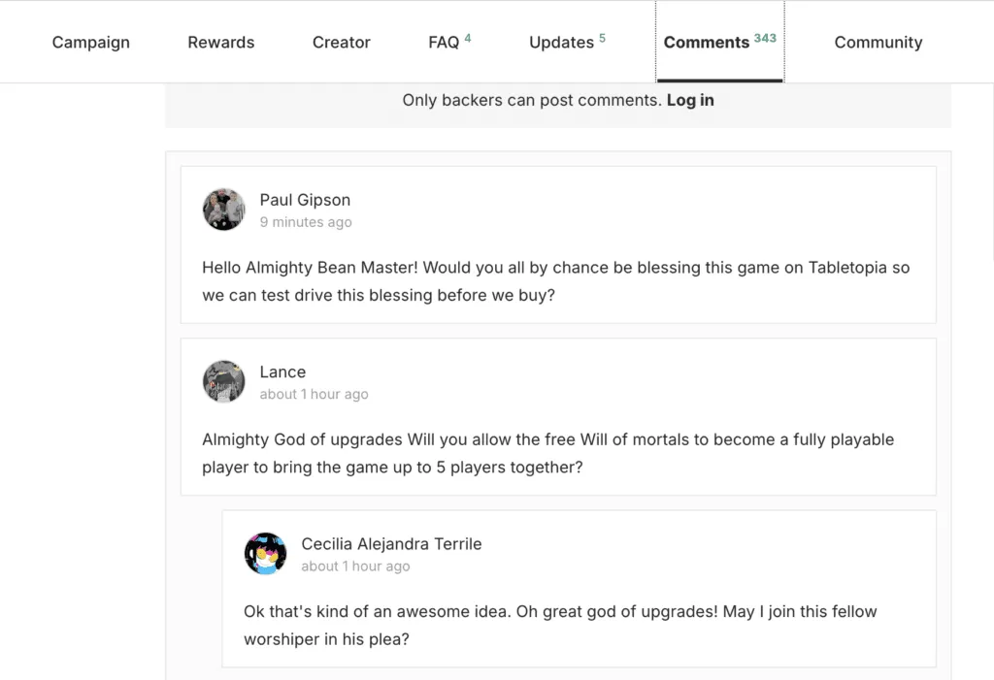The height and width of the screenshot is (680, 994).
Task: Click Lance's 'about 1 hour ago' timestamp
Action: click(x=314, y=394)
